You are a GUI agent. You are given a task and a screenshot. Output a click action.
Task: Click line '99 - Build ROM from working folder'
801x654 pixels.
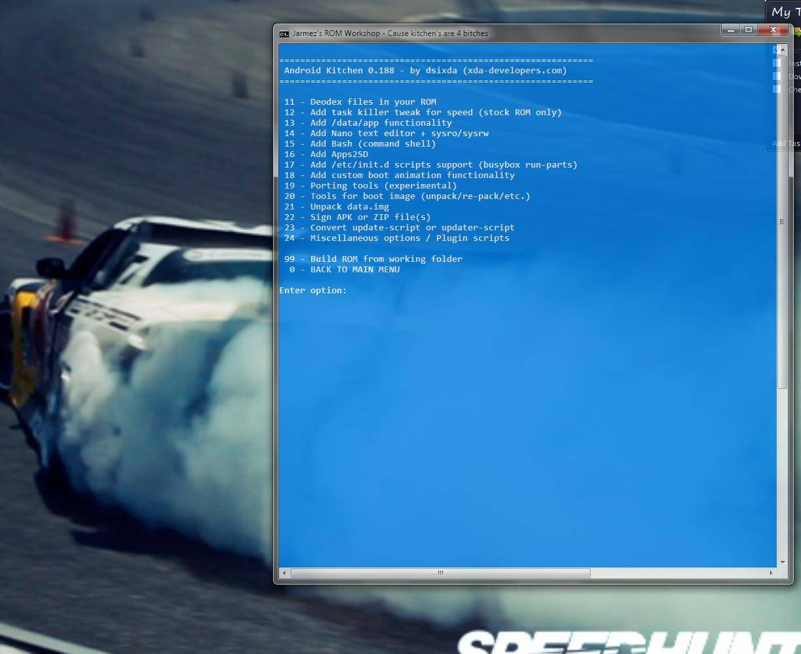tap(373, 259)
